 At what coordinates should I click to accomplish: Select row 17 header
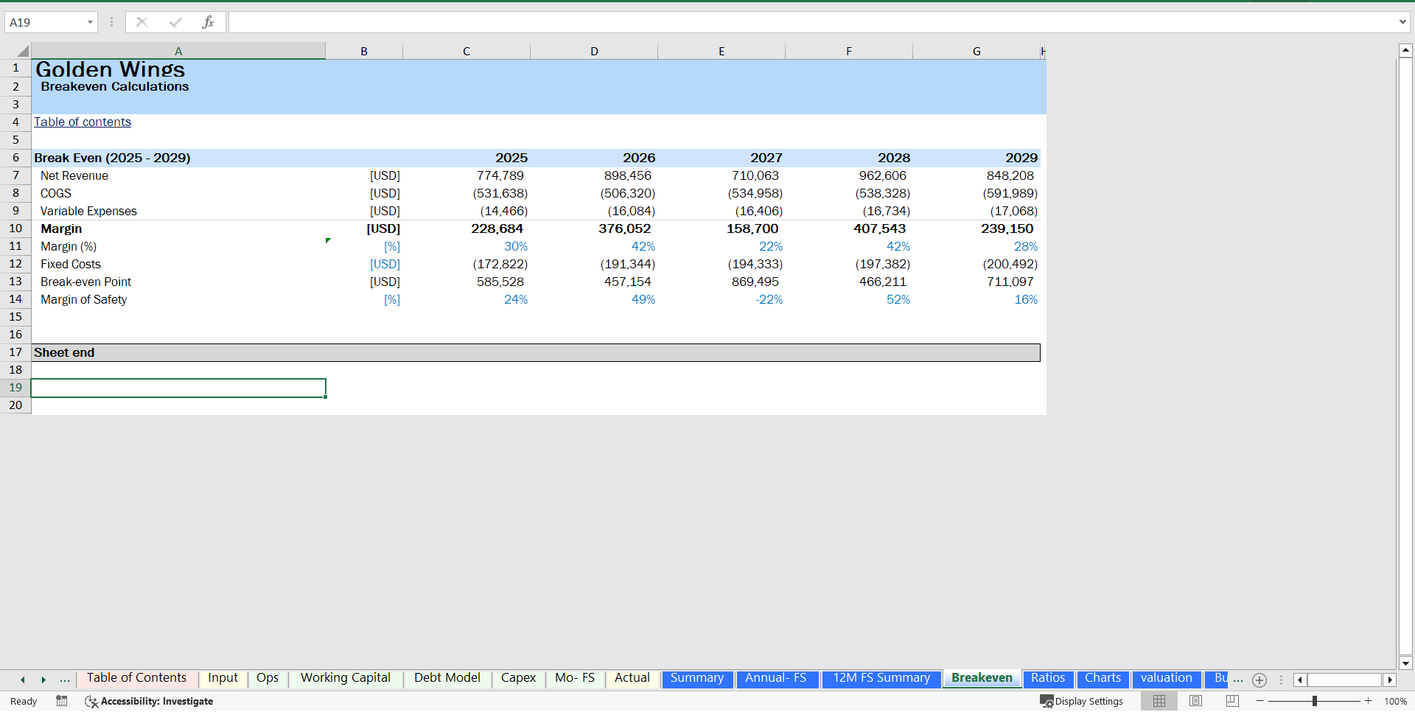coord(15,352)
